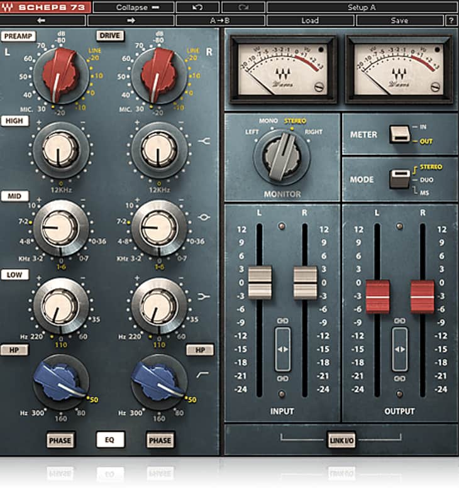Click the Waves logo in title bar
Viewport: 459px width, 503px height.
(x=8, y=7)
